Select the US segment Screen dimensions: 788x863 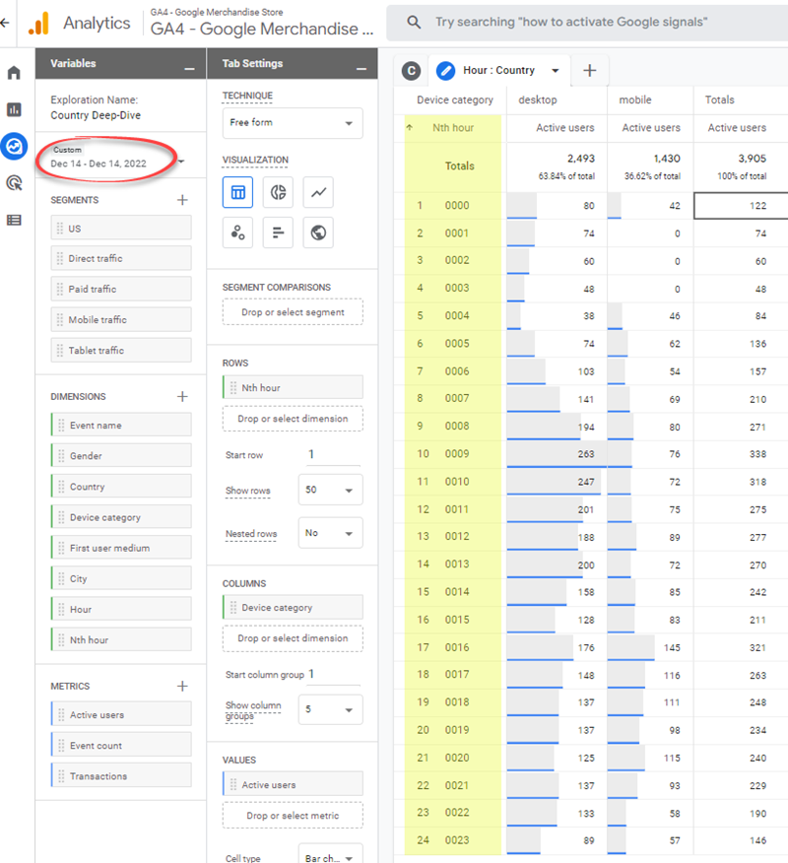(121, 228)
